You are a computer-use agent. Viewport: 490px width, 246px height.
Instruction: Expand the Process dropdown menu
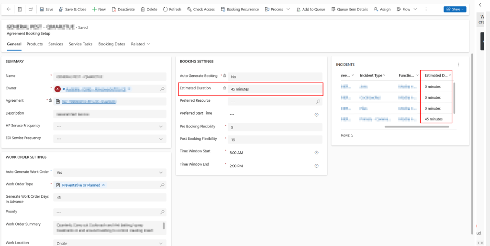click(x=288, y=9)
